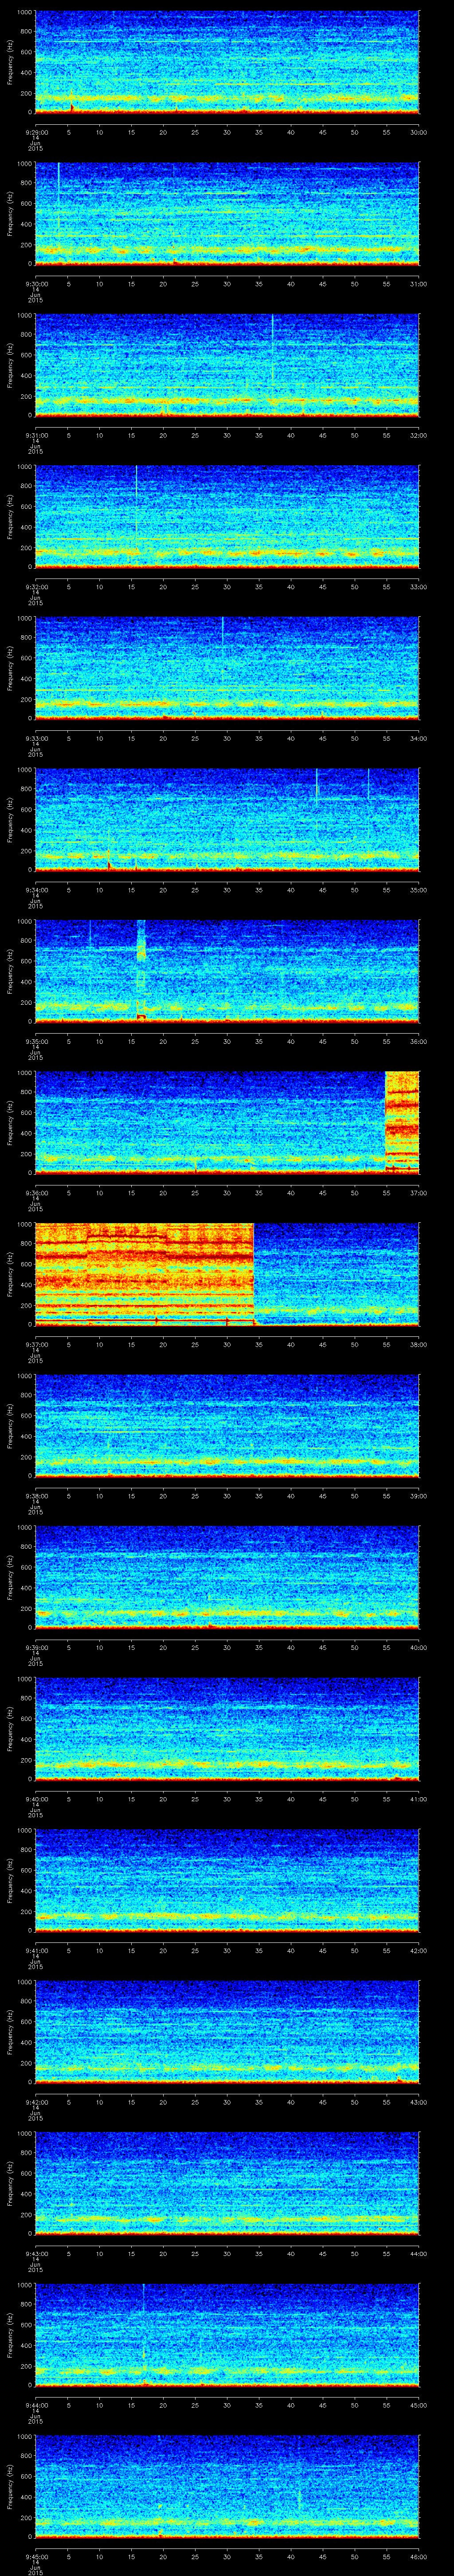Click the 46:00 end-time label

click(x=418, y=2556)
